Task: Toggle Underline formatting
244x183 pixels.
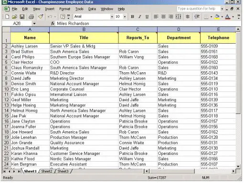Action: (147, 17)
